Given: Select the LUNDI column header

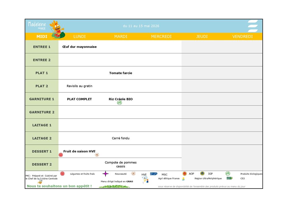Looking at the screenshot, I should tap(80, 37).
